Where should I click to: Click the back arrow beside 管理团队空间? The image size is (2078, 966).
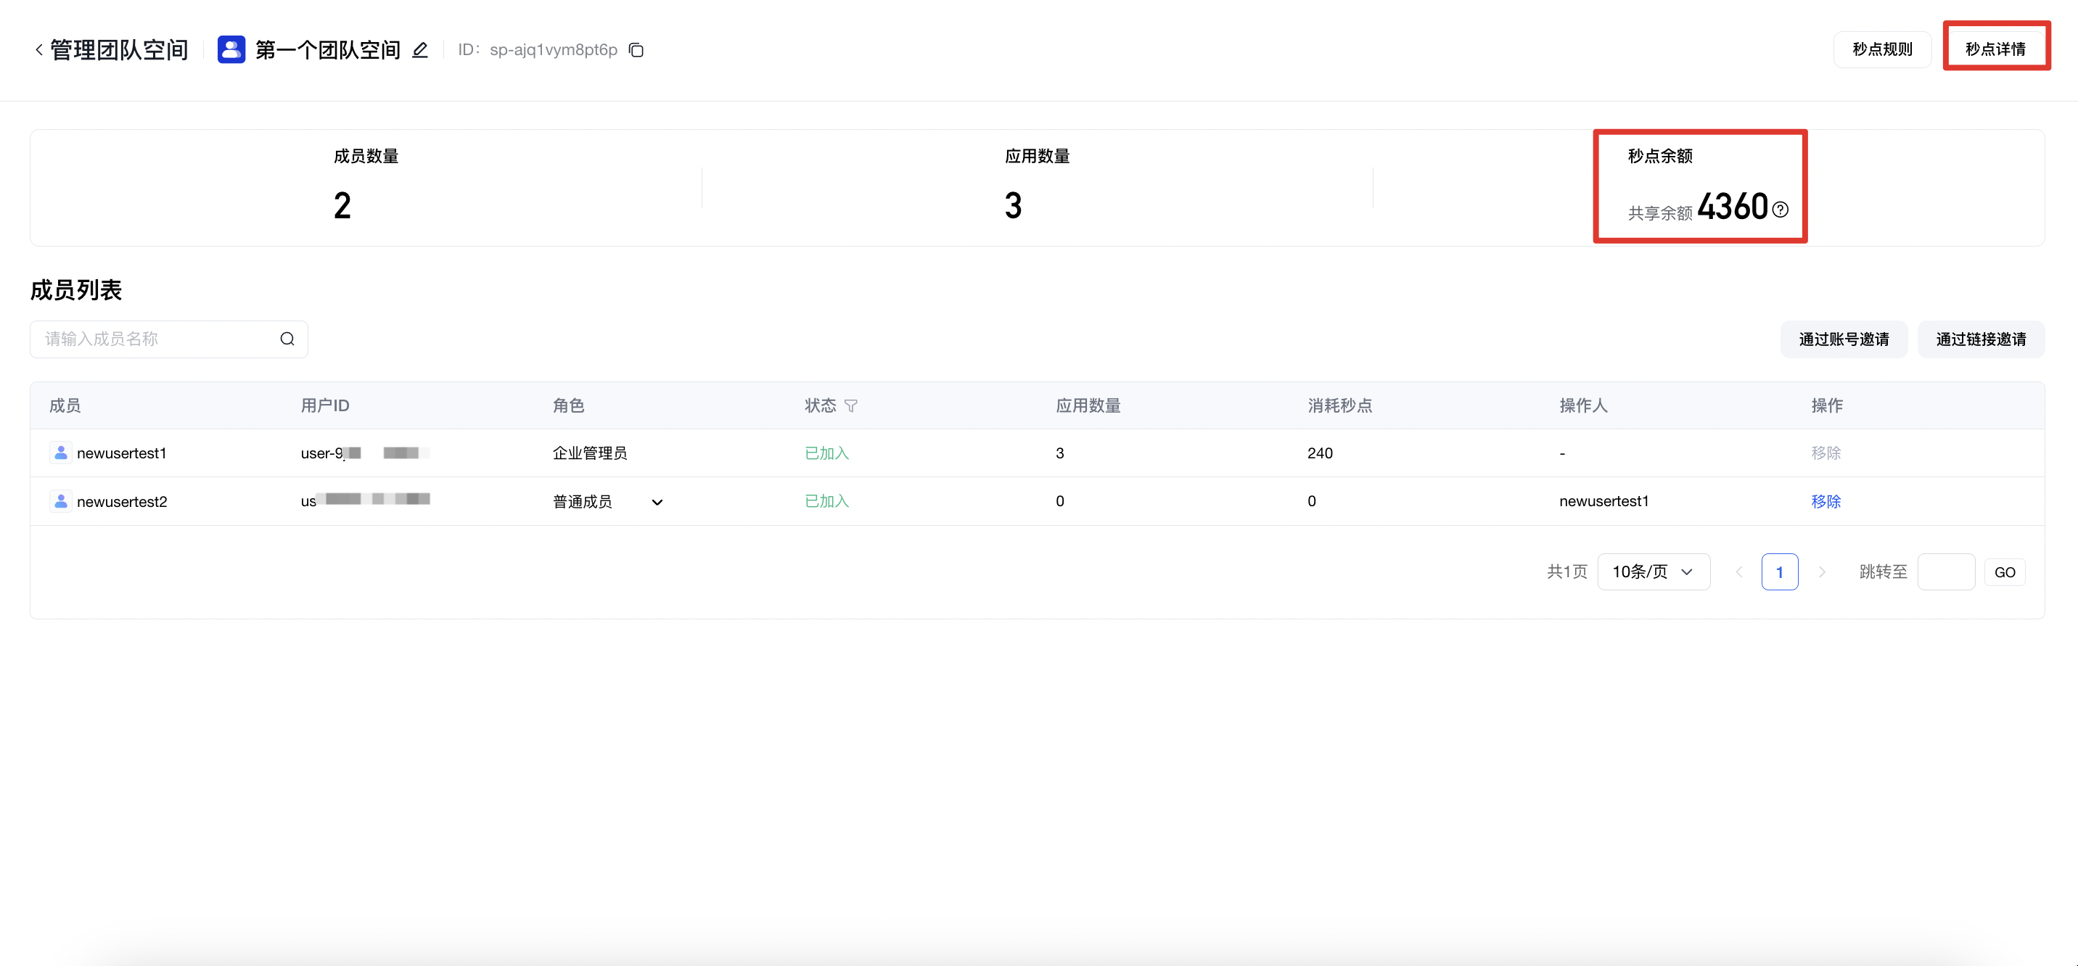point(38,50)
